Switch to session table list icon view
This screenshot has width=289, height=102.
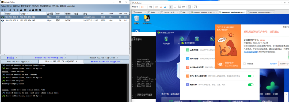(x=17, y=10)
